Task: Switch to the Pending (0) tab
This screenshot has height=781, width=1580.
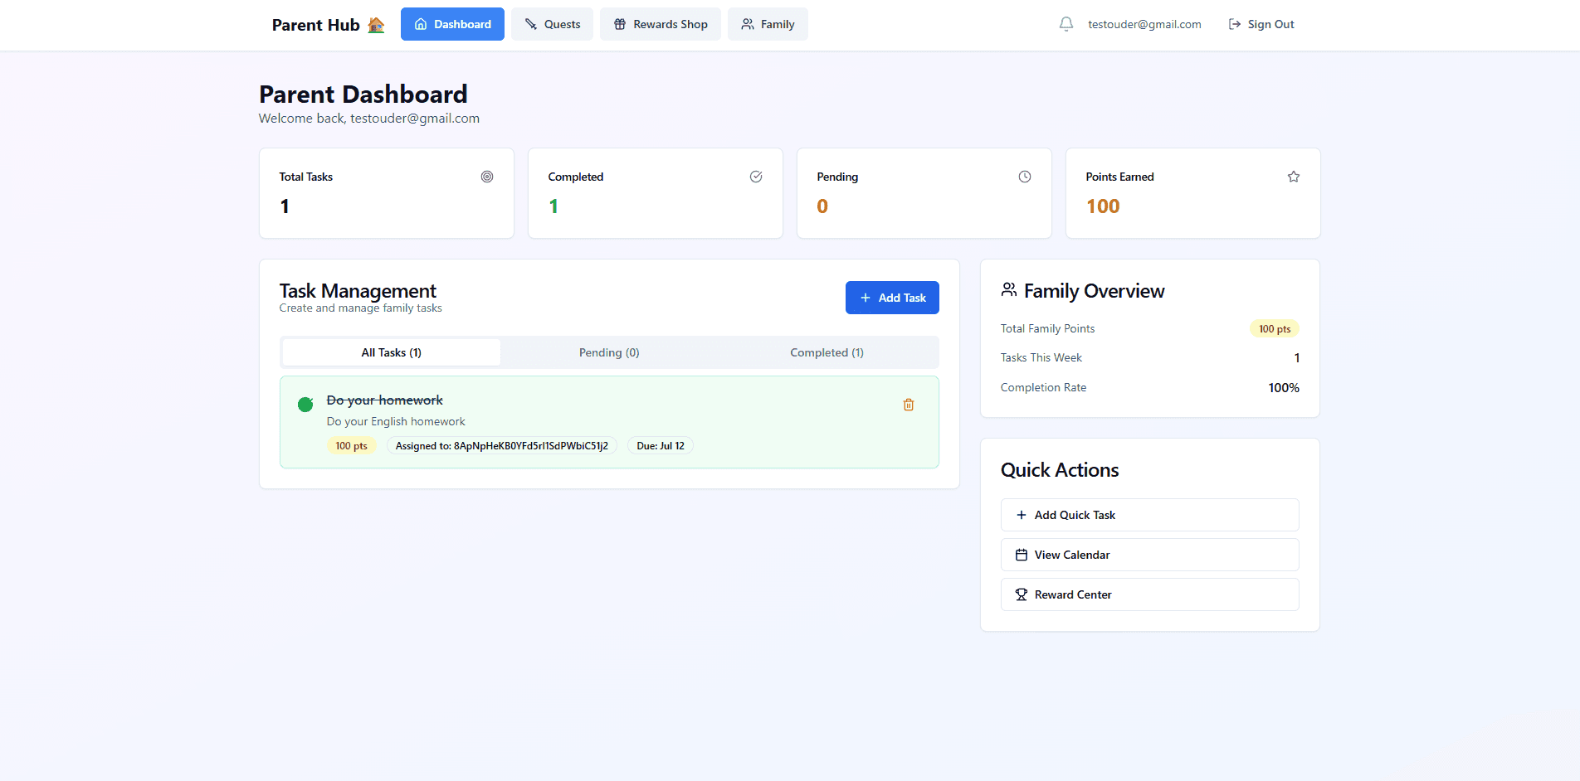Action: [x=609, y=352]
